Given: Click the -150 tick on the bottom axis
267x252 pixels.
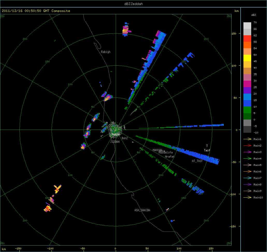Looking at the screenshot, I should coord(18,248).
